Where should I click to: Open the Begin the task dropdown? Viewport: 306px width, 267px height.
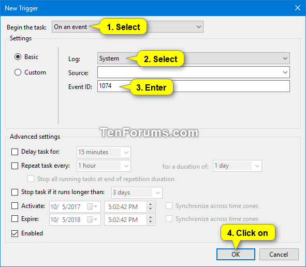127,27
